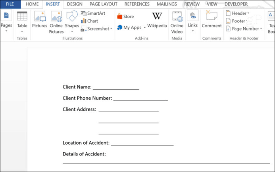This screenshot has height=172, width=275.
Task: Insert a Text Box
Action: [x=271, y=23]
